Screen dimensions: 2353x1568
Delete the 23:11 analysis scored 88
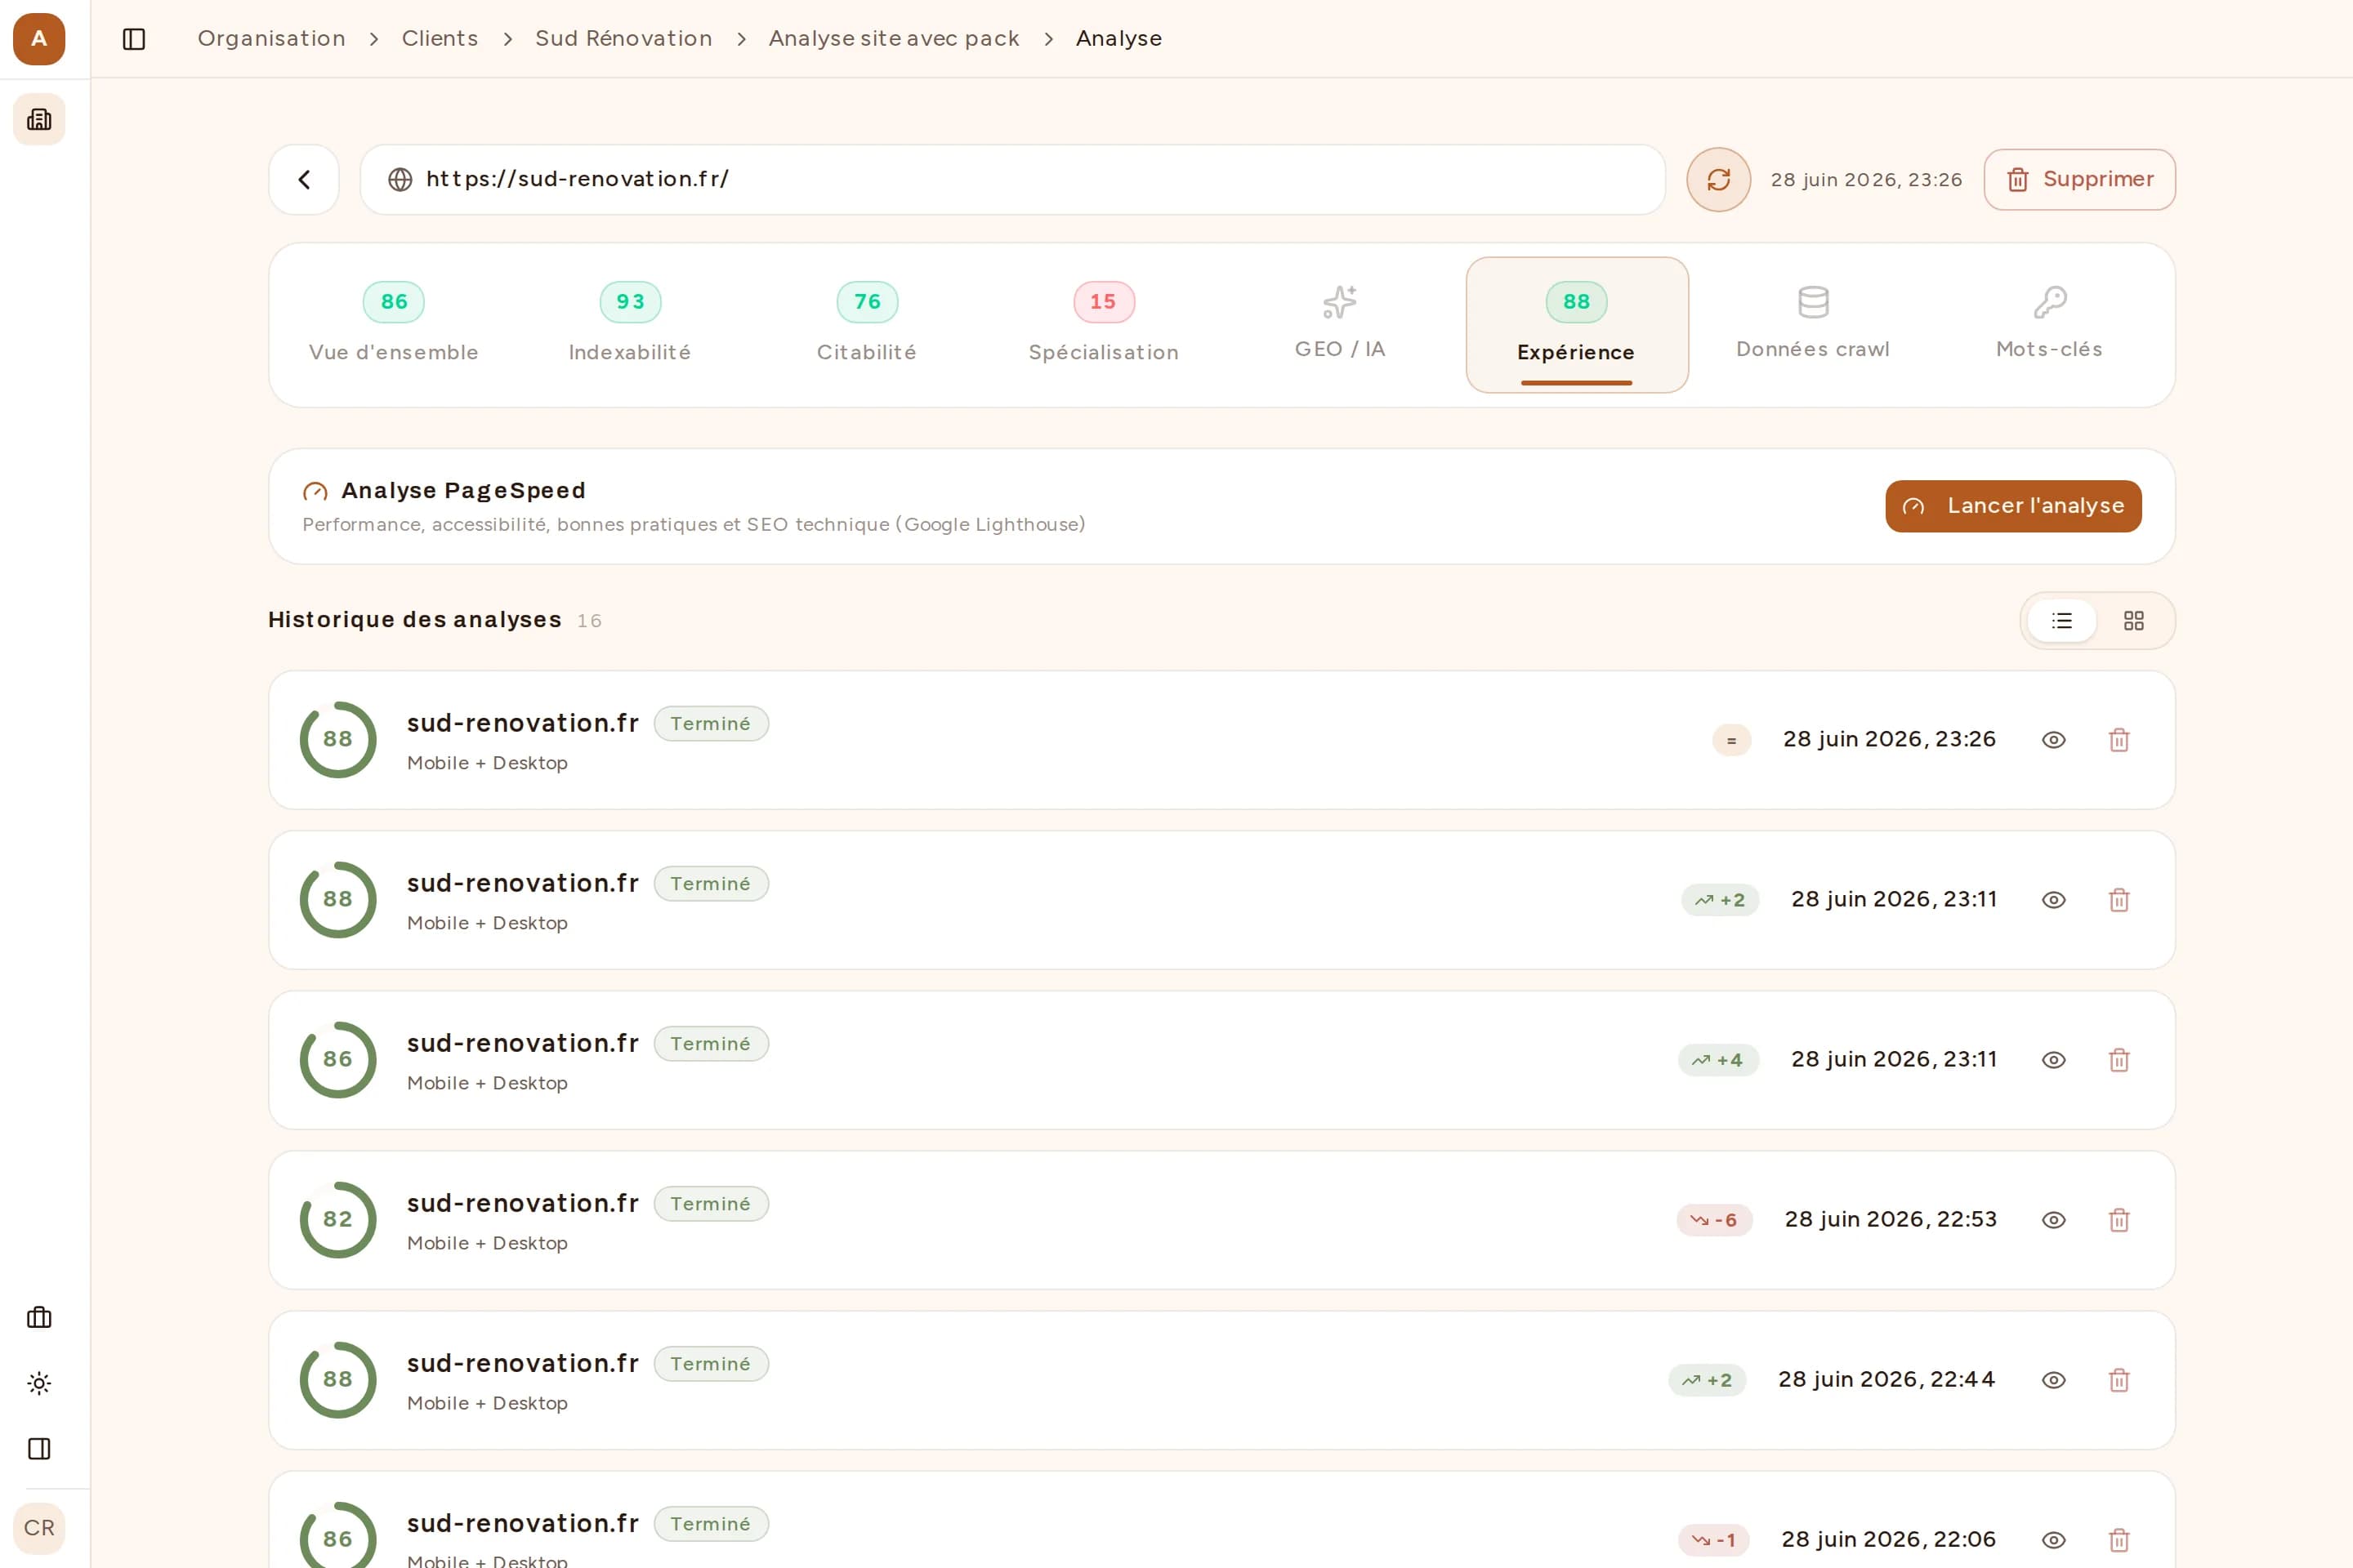pos(2119,900)
